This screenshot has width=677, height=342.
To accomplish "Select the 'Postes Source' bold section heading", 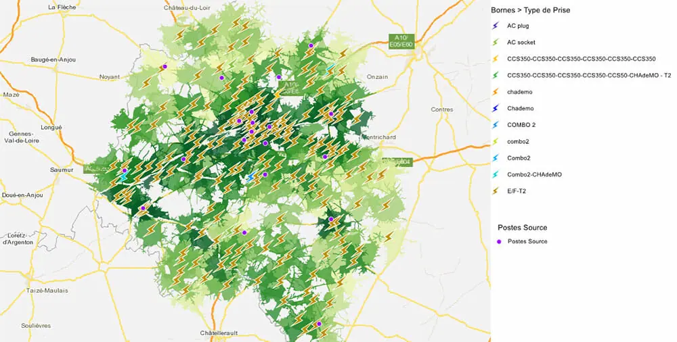I will click(522, 228).
